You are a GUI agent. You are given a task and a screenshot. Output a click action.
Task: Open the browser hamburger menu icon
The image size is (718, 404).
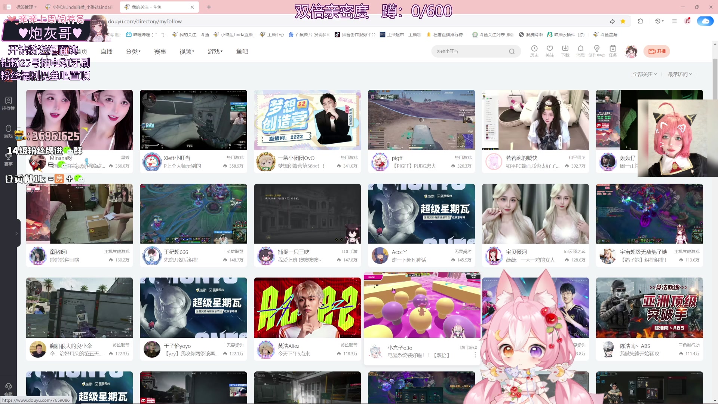click(674, 21)
